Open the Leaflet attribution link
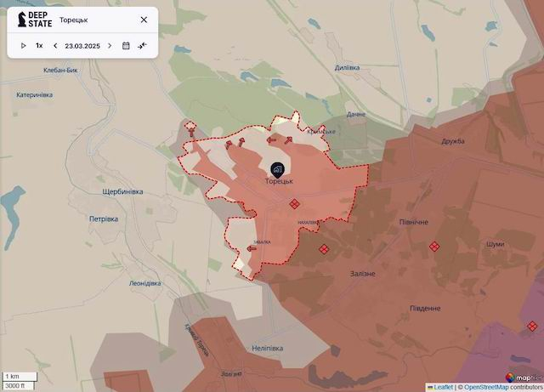 [443, 387]
